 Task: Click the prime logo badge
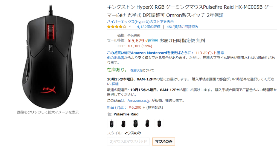[x=151, y=41]
